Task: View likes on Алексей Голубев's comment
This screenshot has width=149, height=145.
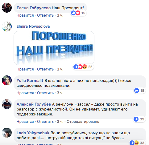Action: coord(139,119)
